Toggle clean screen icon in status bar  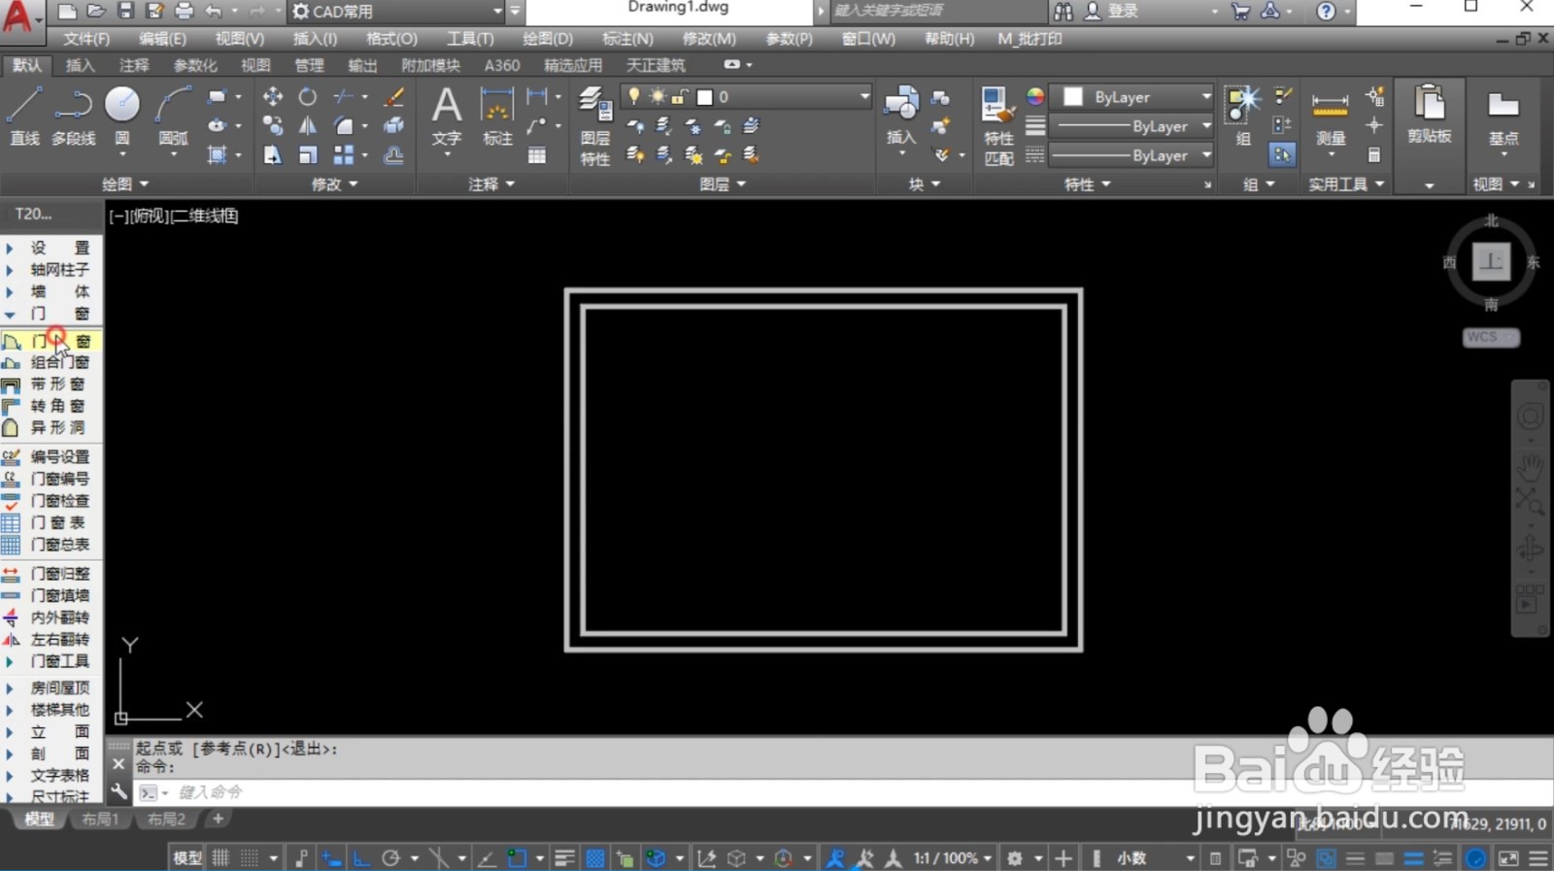[1508, 858]
